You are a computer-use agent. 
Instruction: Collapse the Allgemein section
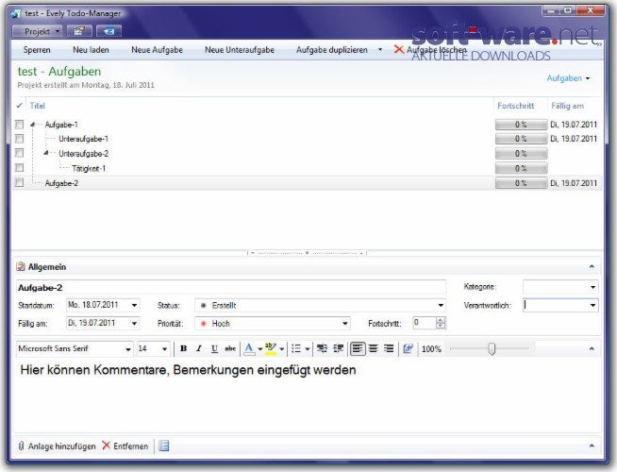[x=592, y=266]
